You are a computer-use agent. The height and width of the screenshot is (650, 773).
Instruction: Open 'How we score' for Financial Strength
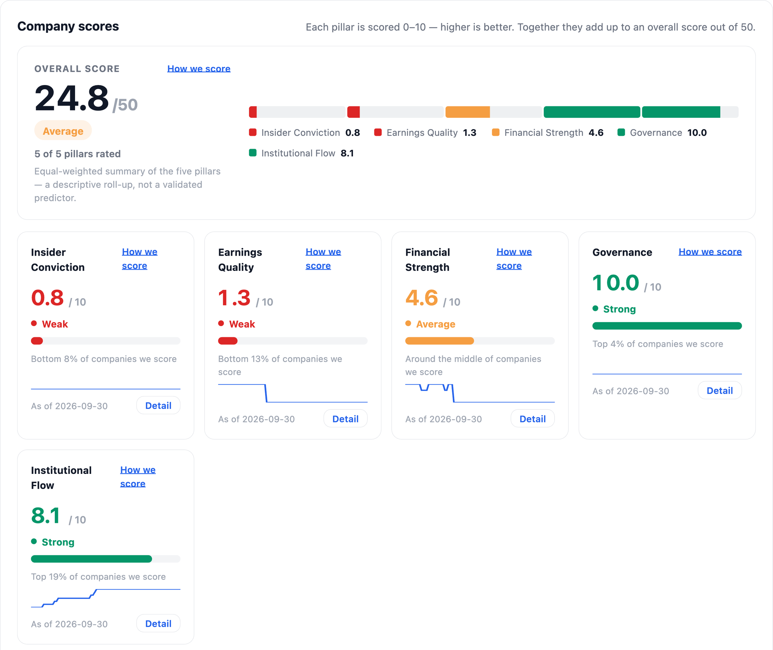pos(514,259)
